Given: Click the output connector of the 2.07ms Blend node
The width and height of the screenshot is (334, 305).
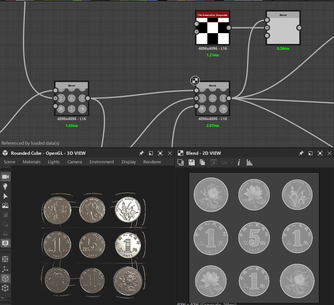Looking at the screenshot, I should pos(229,98).
